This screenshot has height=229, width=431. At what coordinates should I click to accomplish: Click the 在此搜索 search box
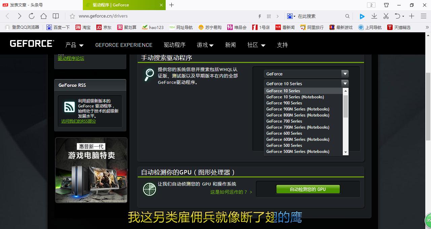(320, 16)
